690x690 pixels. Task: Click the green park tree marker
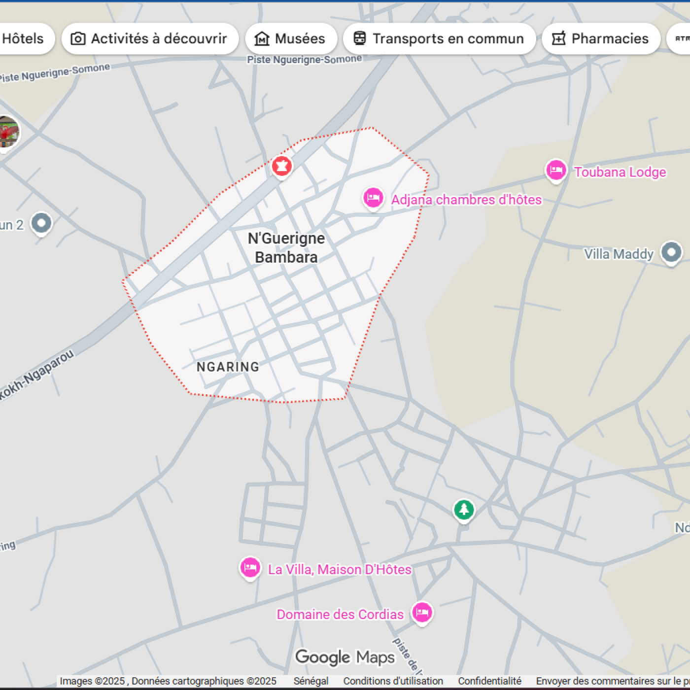[x=464, y=510]
